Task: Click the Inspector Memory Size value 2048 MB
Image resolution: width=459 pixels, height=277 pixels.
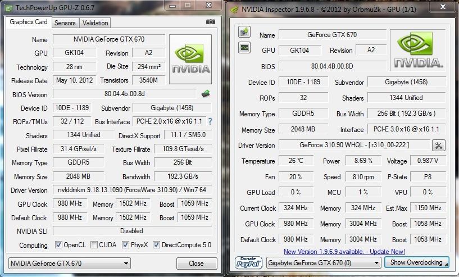Action: pyautogui.click(x=303, y=129)
